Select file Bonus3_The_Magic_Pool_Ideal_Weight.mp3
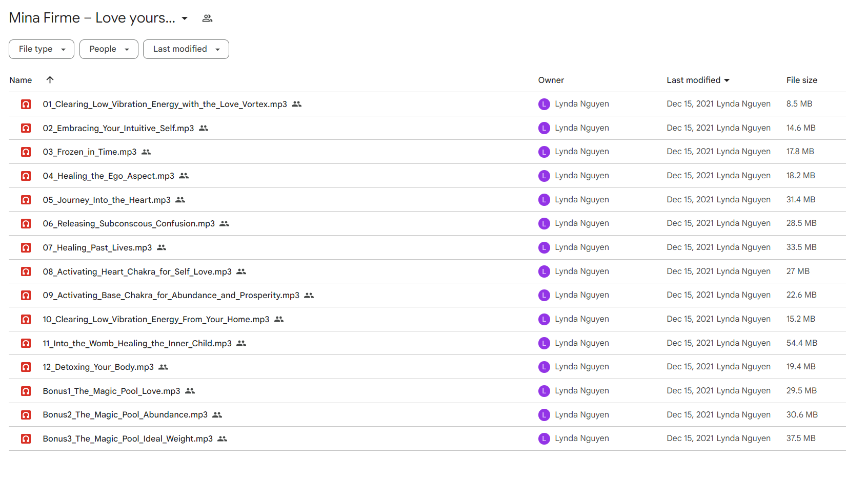This screenshot has width=846, height=502. [x=128, y=438]
